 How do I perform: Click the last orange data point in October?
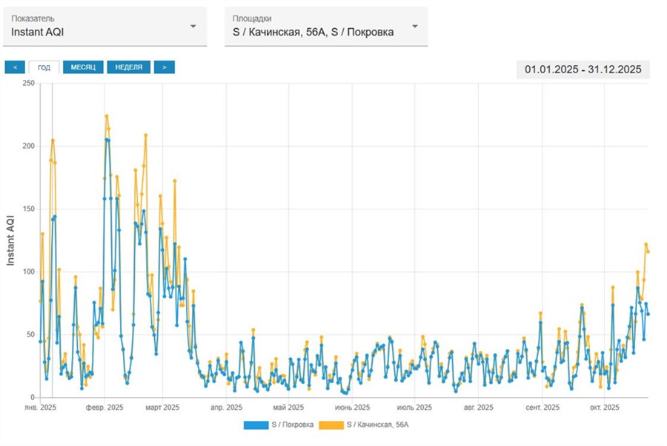coord(648,251)
